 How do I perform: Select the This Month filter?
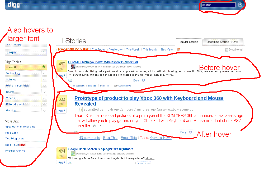[x=150, y=49]
